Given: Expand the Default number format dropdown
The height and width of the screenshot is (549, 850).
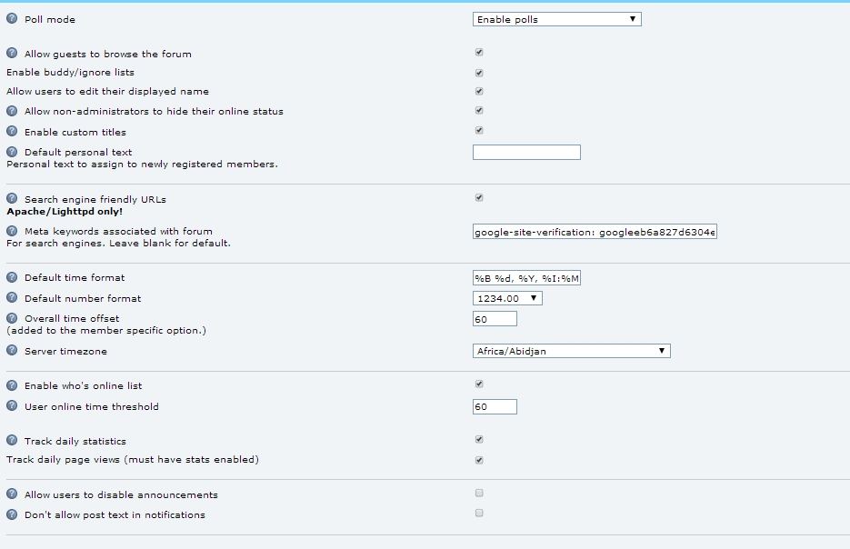Looking at the screenshot, I should 507,298.
